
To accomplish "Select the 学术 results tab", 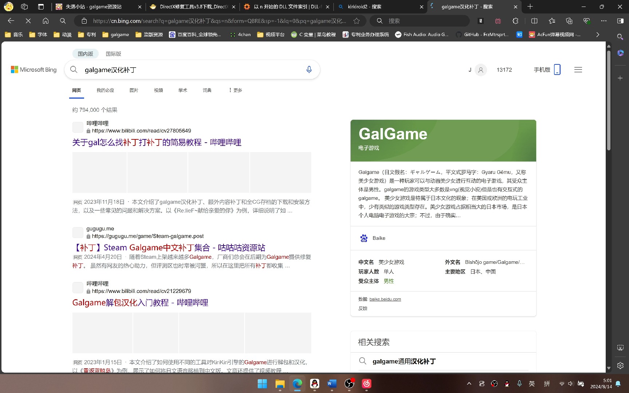I will click(183, 90).
